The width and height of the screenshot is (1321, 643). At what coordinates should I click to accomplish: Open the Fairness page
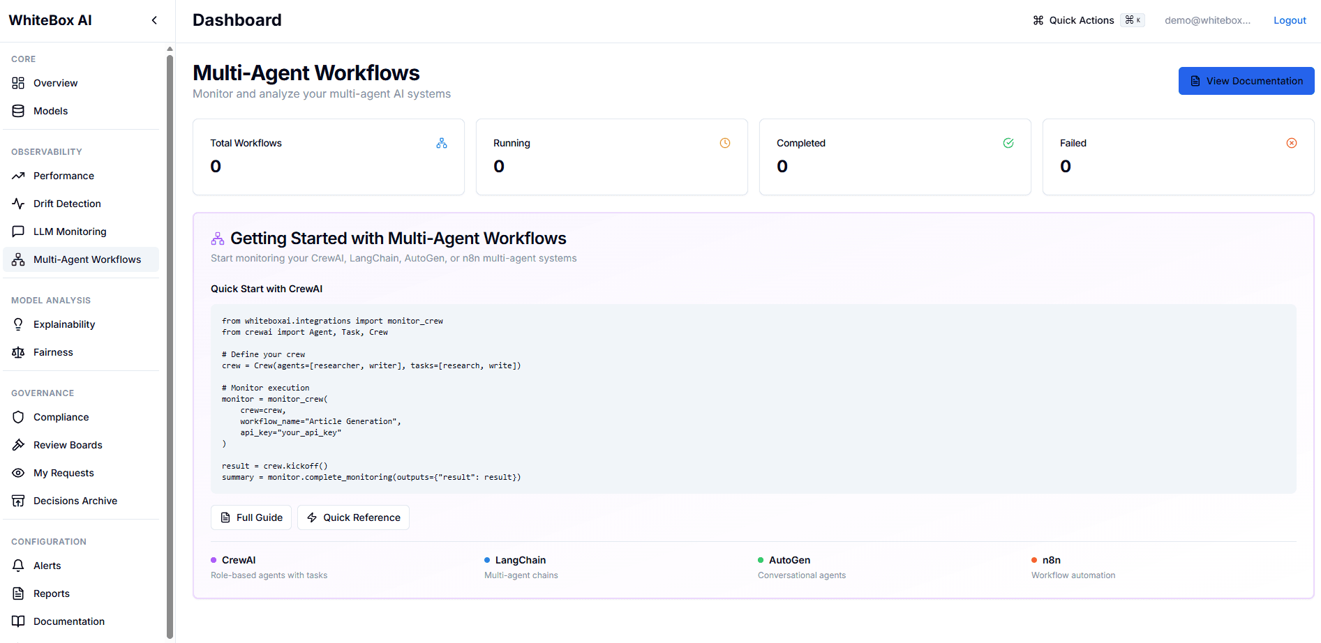pyautogui.click(x=81, y=352)
